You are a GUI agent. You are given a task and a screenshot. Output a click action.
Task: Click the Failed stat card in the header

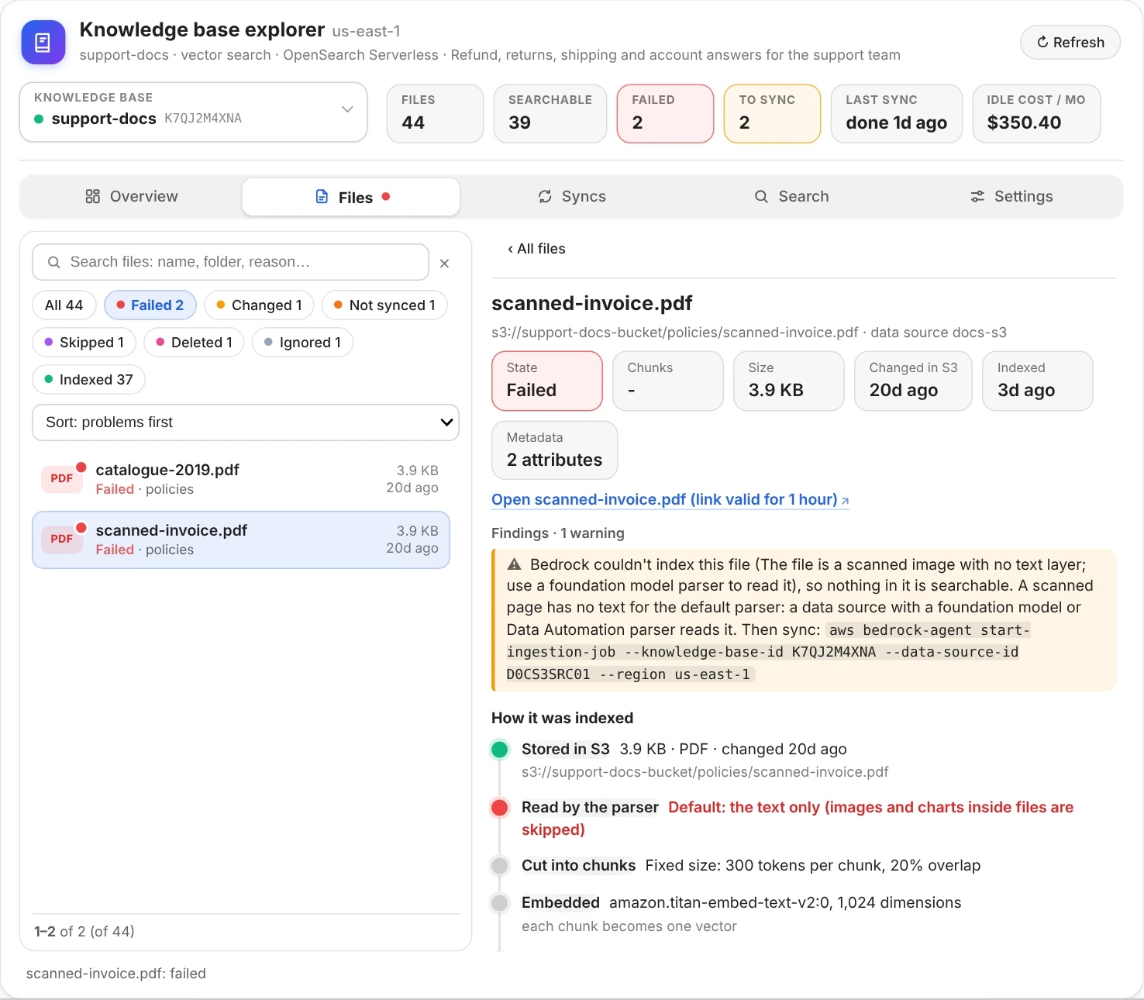665,114
